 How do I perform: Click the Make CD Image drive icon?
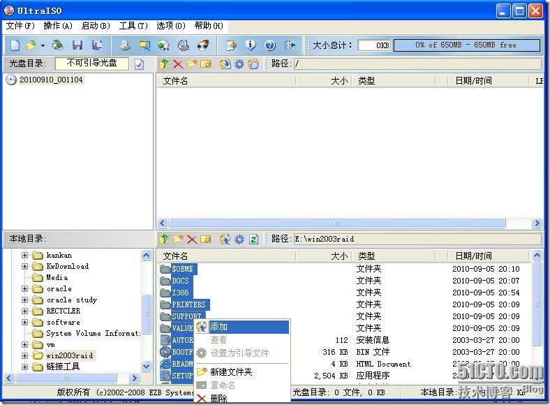124,45
